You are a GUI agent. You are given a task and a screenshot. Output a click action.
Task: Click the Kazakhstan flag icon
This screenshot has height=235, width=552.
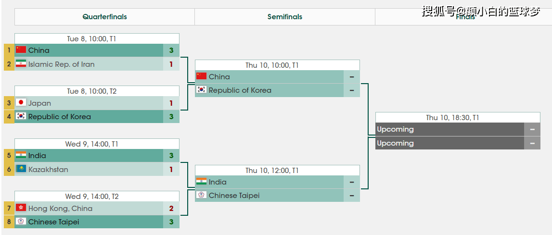(21, 169)
